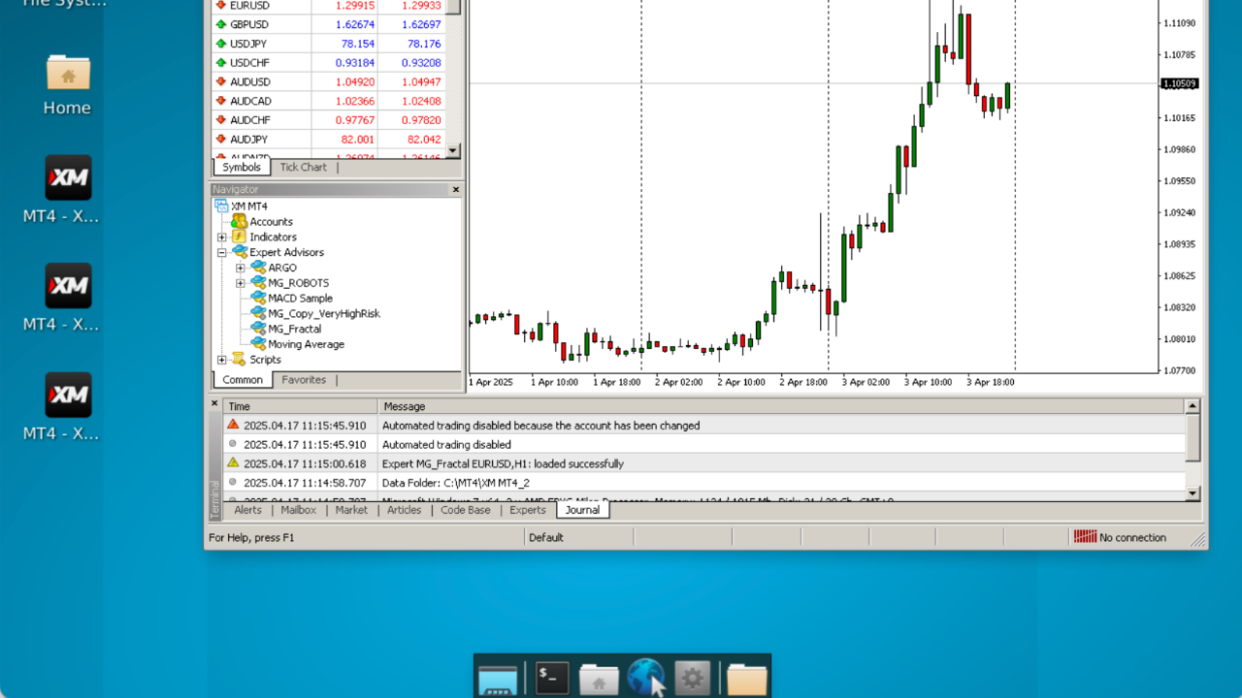This screenshot has height=698, width=1242.
Task: Expand the Indicators tree node
Action: point(222,238)
